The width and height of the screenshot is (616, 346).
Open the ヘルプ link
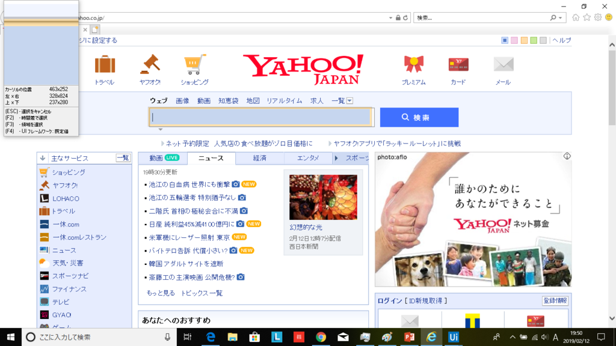tap(562, 40)
